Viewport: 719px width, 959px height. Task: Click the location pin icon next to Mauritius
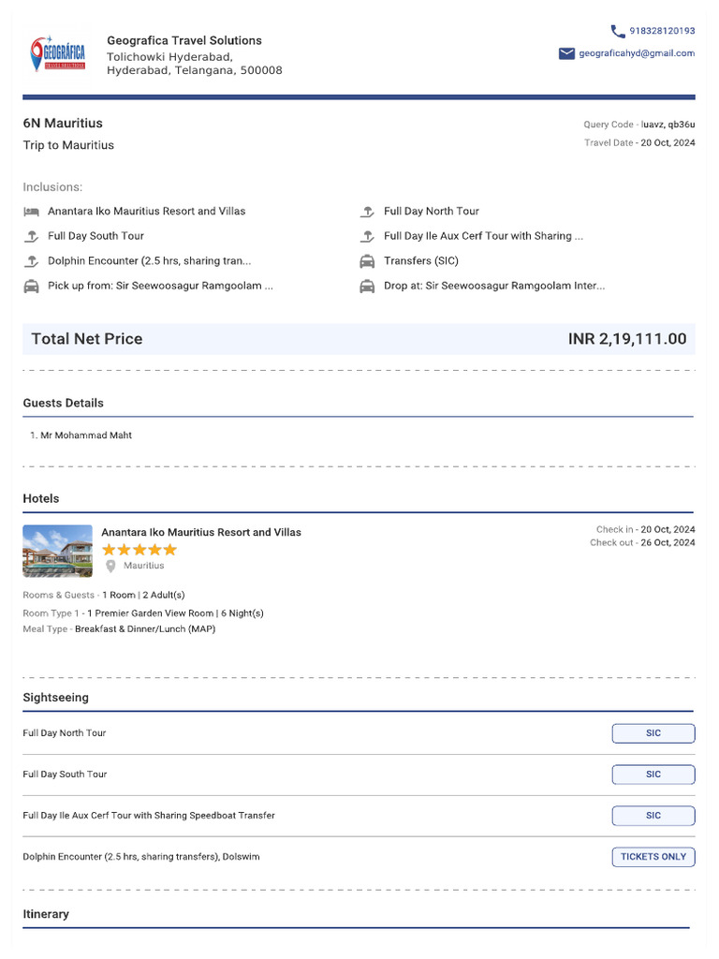pos(110,566)
